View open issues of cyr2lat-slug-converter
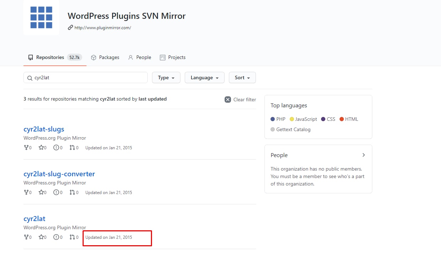The image size is (441, 274). [58, 193]
